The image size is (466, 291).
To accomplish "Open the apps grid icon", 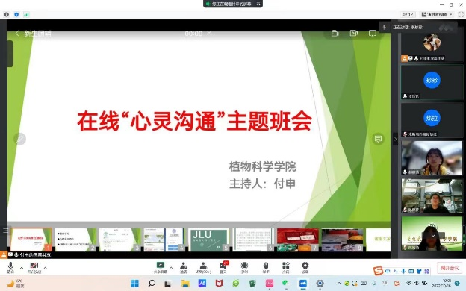I will tap(285, 267).
